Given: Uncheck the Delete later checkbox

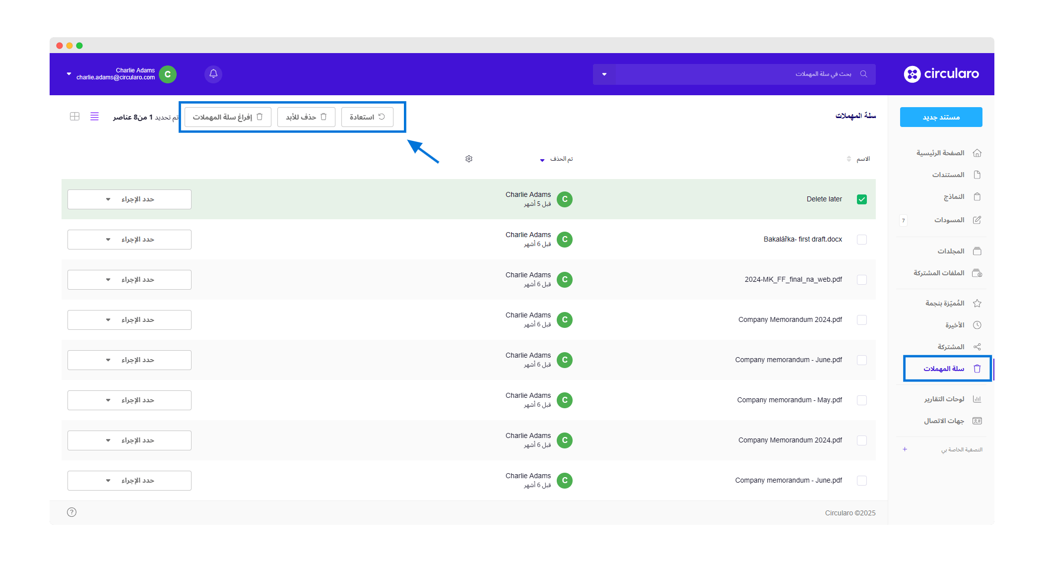Looking at the screenshot, I should (x=862, y=199).
